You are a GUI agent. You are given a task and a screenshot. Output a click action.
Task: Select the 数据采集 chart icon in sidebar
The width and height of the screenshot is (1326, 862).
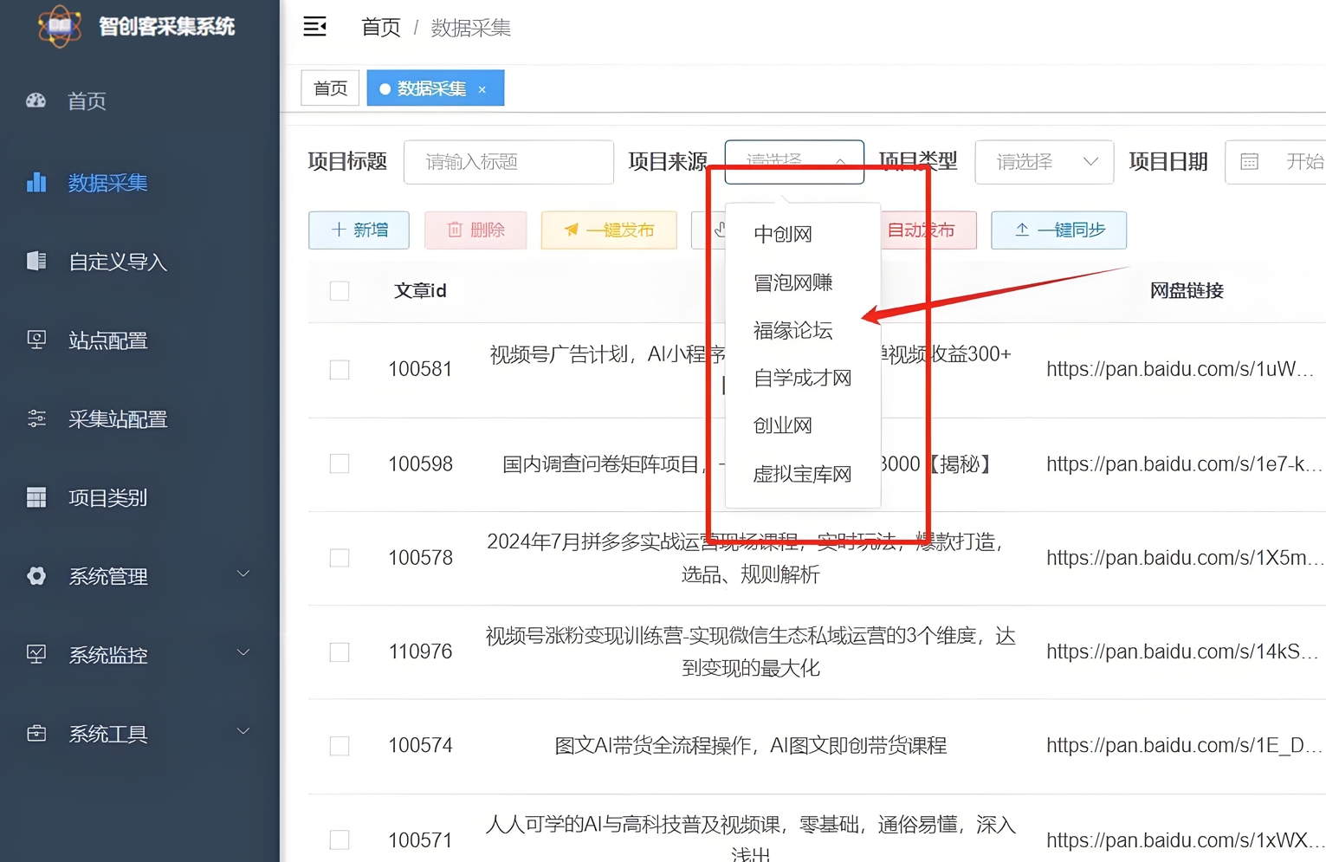[x=36, y=182]
